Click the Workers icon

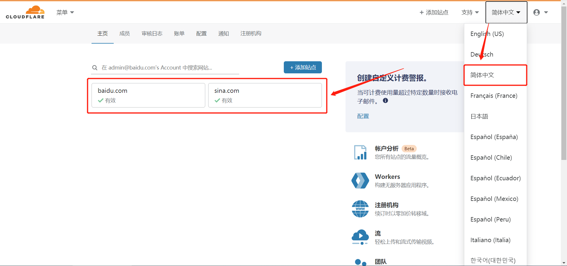pos(360,181)
